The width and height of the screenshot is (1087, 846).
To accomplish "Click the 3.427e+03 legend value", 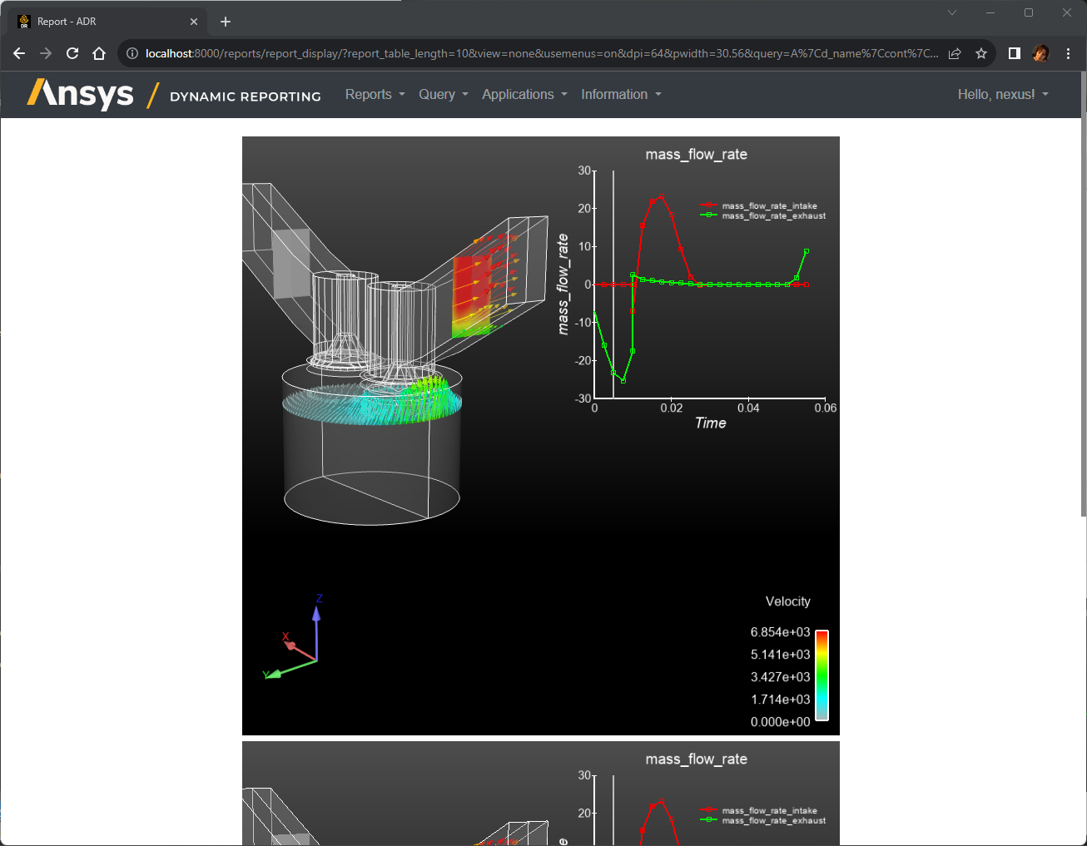I will coord(780,677).
